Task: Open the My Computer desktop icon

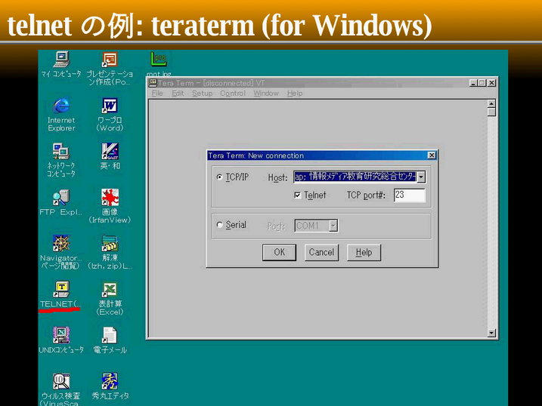Action: click(61, 60)
